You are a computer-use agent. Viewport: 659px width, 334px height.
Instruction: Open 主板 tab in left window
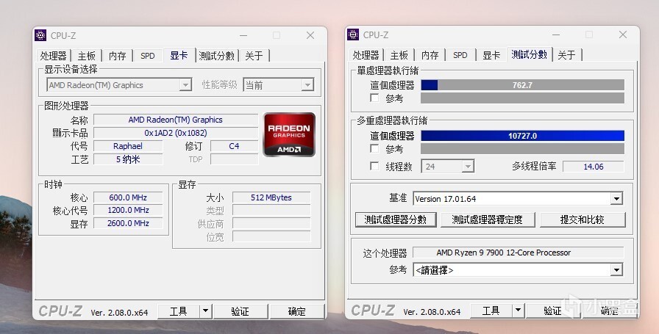coord(87,56)
